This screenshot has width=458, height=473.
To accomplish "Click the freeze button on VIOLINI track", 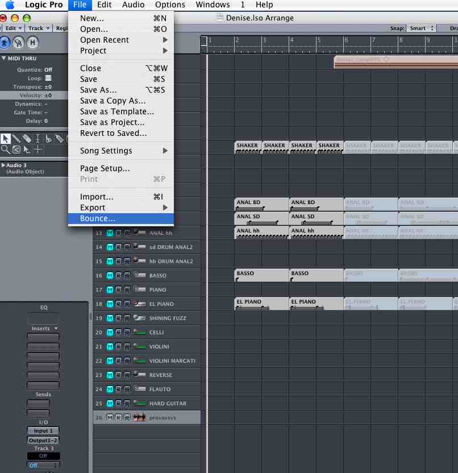I will click(127, 347).
